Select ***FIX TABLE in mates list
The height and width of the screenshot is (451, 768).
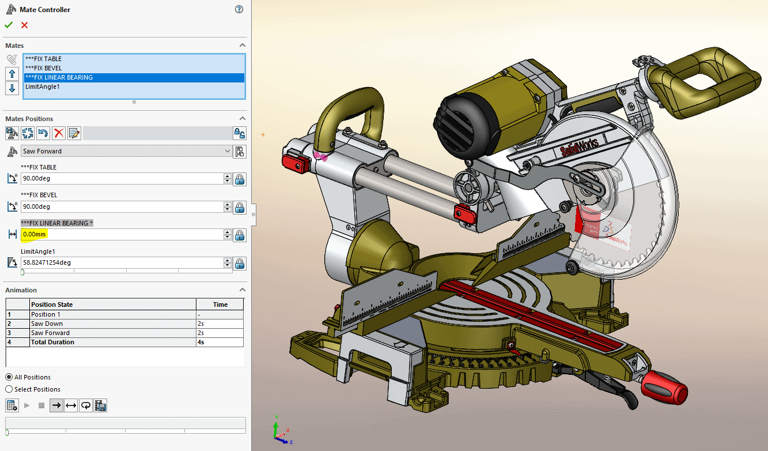pos(134,59)
